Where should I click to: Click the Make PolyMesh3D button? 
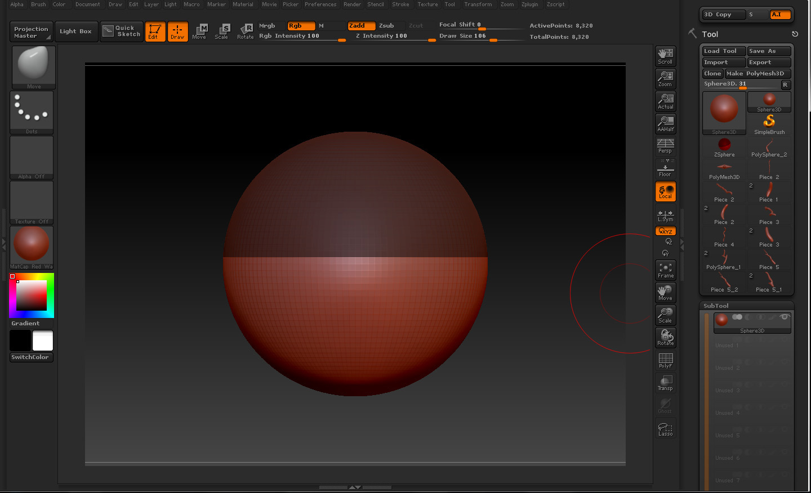point(757,74)
